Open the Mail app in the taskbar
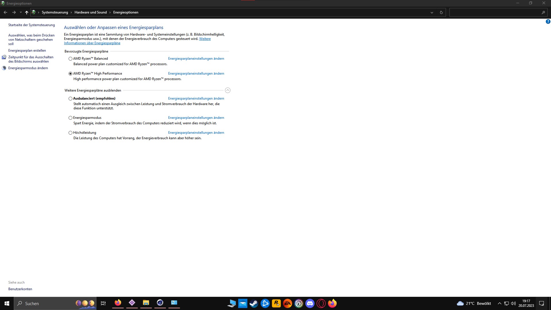551x310 pixels. coord(243,303)
